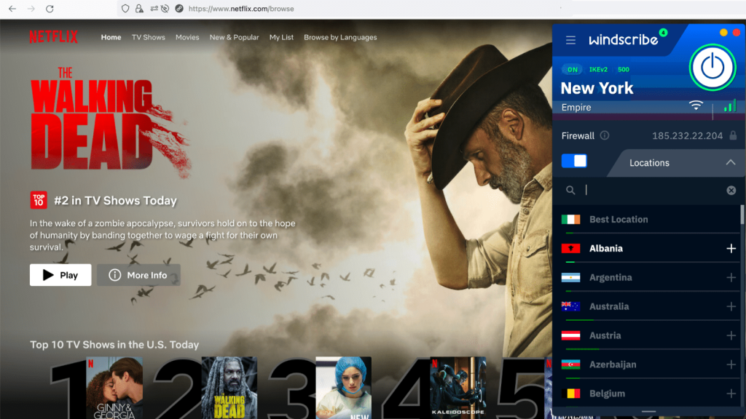Click the Windscribe logo

tap(624, 40)
